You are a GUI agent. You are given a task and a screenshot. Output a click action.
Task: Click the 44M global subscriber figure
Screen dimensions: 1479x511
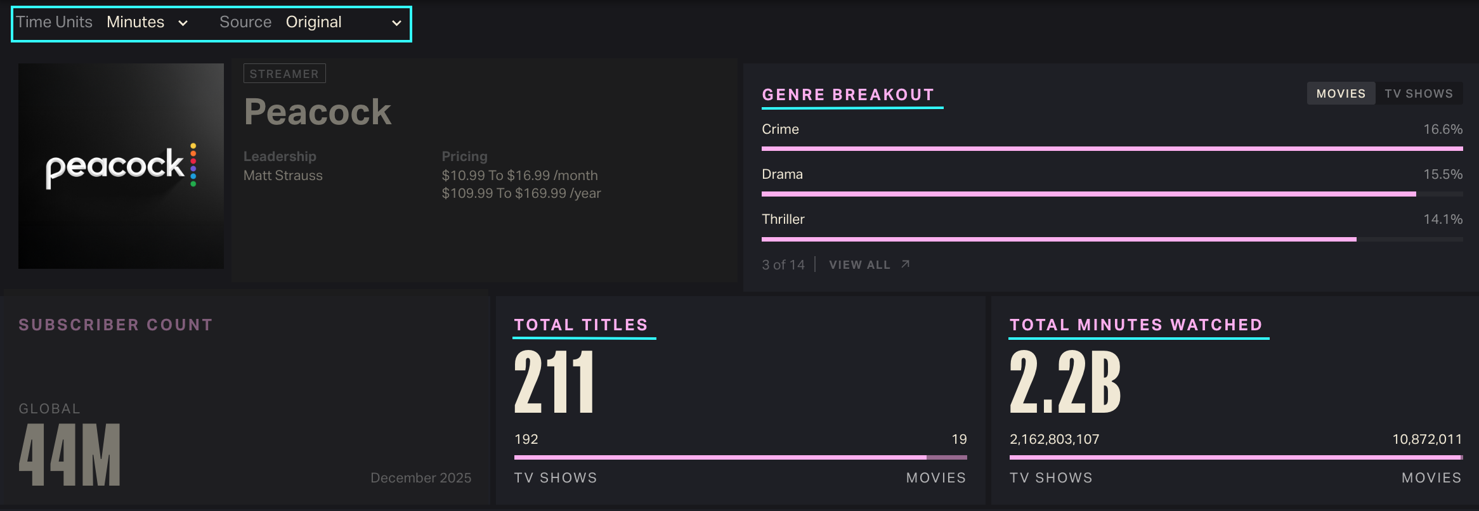coord(70,455)
